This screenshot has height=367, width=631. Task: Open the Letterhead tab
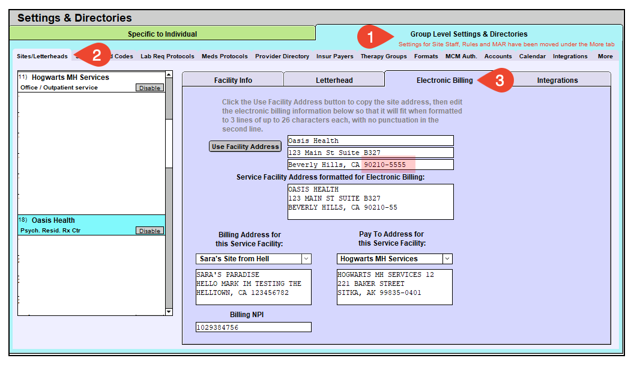(x=334, y=80)
